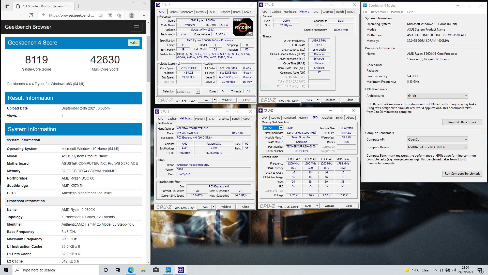The image size is (488, 275).
Task: Click Close button in CPU-Z Memory window
Action: 349,100
